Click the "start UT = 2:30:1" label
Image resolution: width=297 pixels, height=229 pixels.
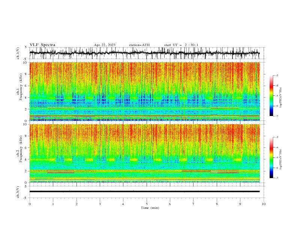(x=181, y=45)
